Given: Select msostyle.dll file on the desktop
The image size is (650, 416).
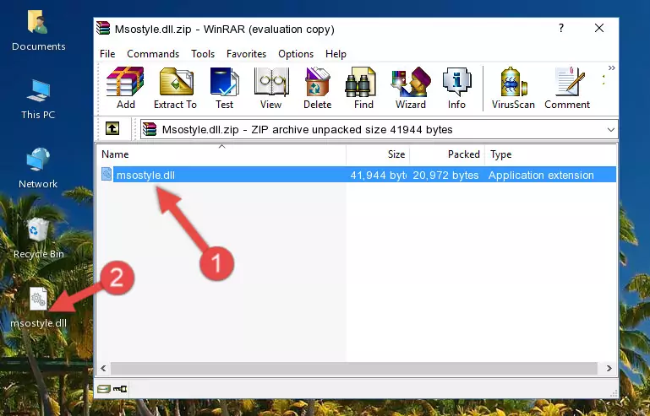Looking at the screenshot, I should click(38, 308).
